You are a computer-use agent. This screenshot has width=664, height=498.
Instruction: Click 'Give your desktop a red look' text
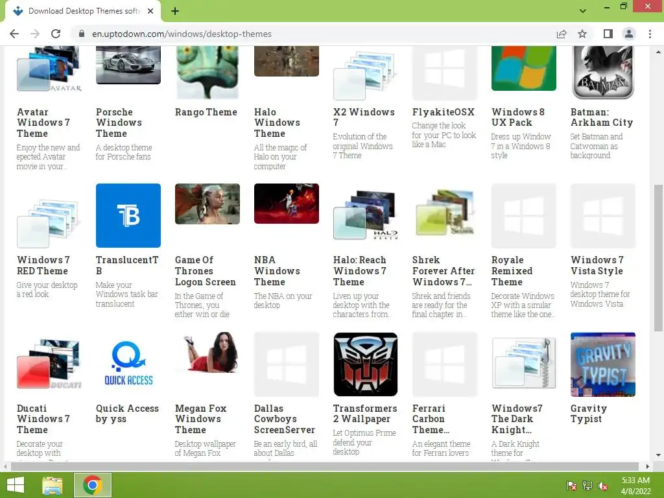point(47,290)
